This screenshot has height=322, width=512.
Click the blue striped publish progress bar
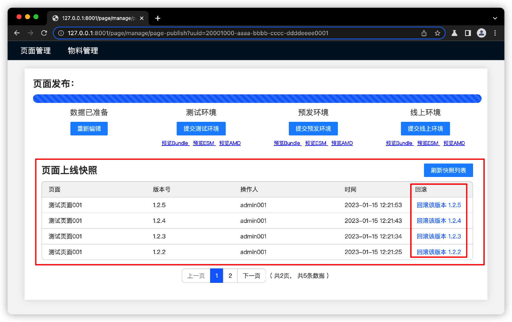click(257, 99)
